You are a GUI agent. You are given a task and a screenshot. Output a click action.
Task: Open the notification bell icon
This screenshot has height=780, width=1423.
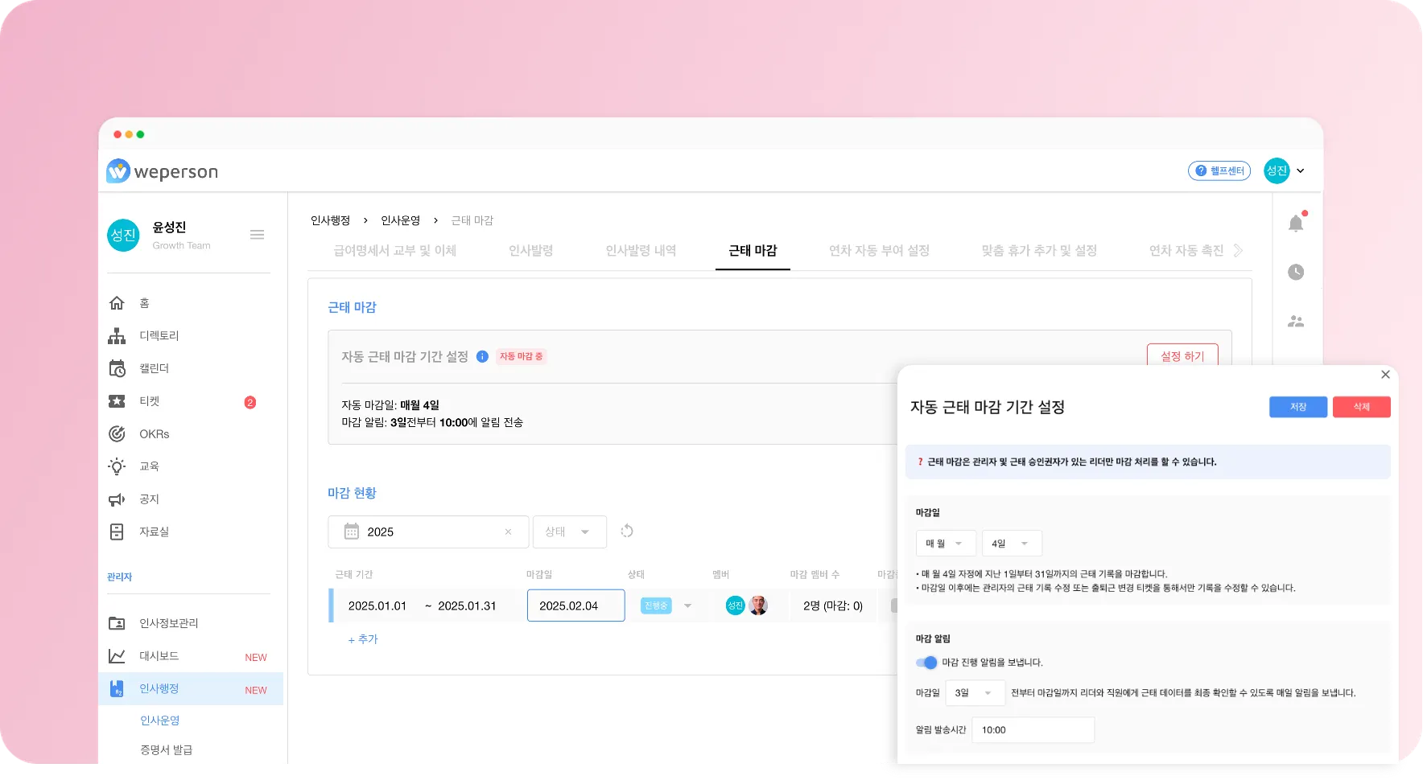pyautogui.click(x=1296, y=223)
